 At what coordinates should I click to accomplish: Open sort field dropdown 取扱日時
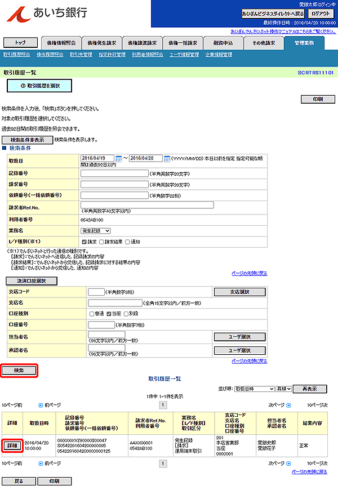pos(255,389)
